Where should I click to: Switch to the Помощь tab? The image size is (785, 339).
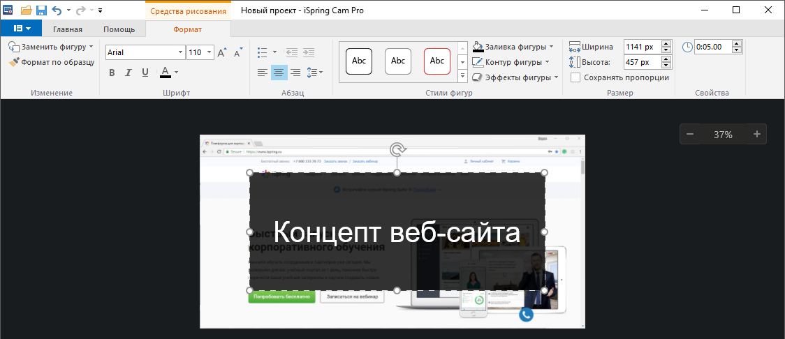119,29
